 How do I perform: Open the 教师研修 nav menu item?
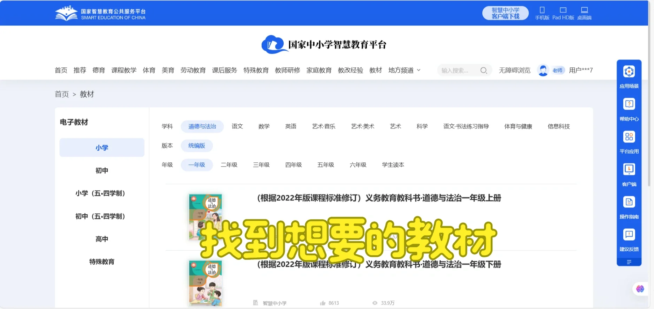pyautogui.click(x=287, y=71)
